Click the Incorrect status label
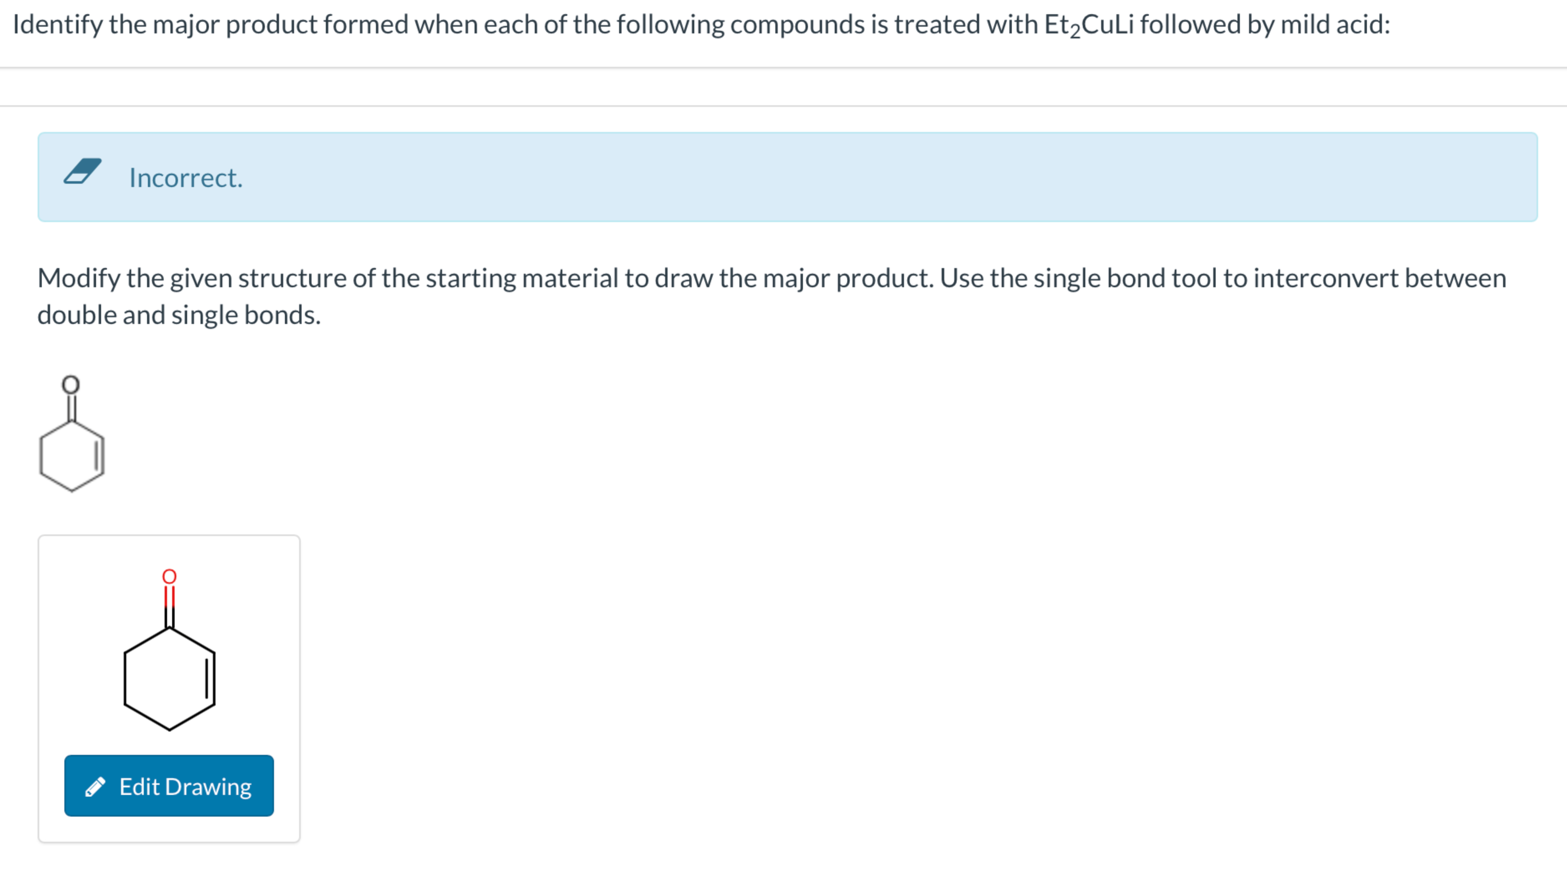1567x878 pixels. (185, 177)
